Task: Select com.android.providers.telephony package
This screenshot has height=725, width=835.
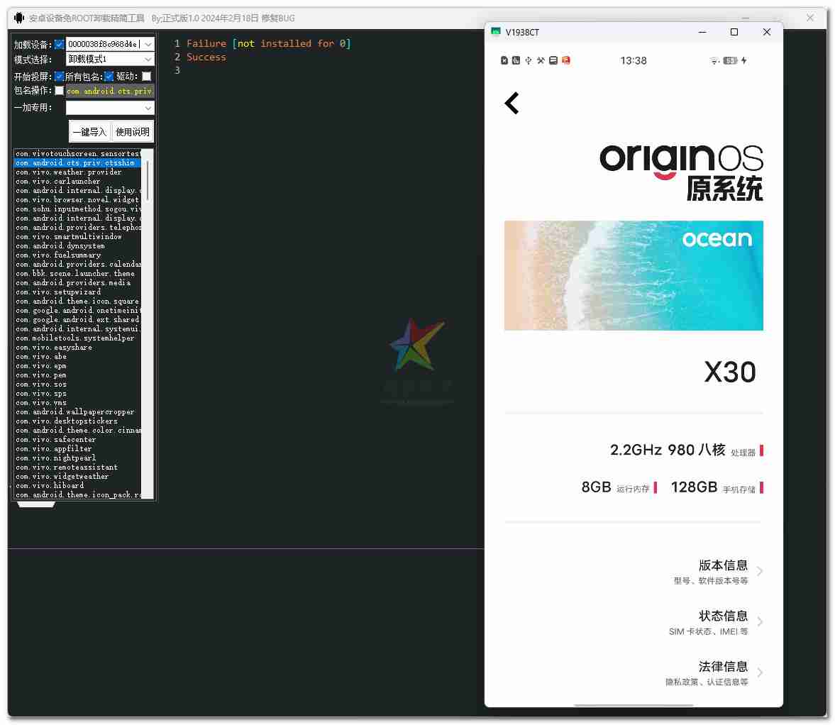Action: pyautogui.click(x=78, y=227)
